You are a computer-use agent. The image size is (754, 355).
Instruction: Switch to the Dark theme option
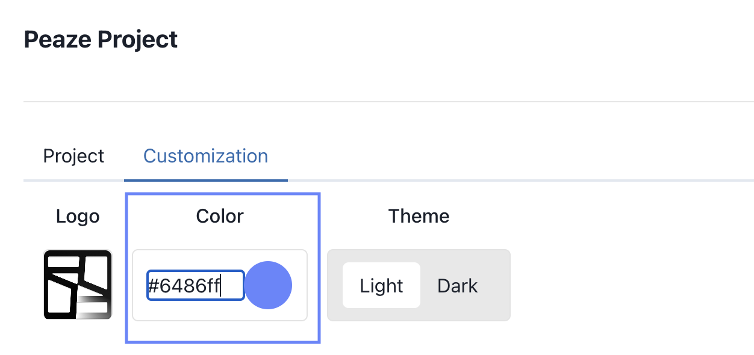pos(457,285)
